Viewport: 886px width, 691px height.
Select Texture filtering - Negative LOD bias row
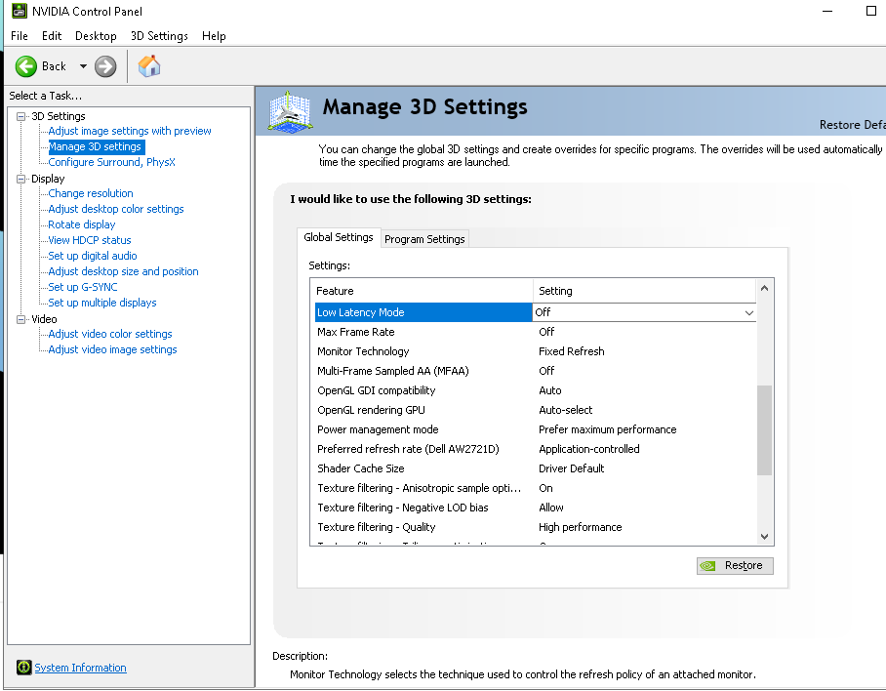click(535, 508)
